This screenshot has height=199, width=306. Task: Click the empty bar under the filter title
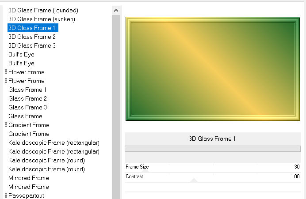(212, 149)
